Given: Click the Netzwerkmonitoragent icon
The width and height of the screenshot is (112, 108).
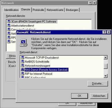Looking at the screenshot, I should click(x=22, y=66).
